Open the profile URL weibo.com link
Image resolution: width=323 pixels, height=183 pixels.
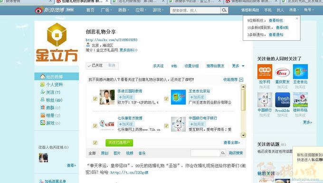coord(112,40)
